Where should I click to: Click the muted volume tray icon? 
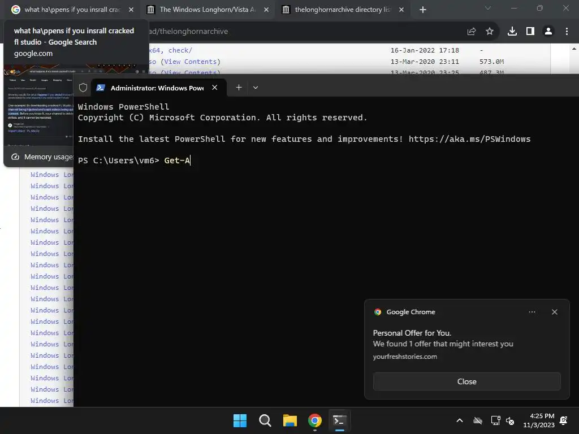(510, 420)
